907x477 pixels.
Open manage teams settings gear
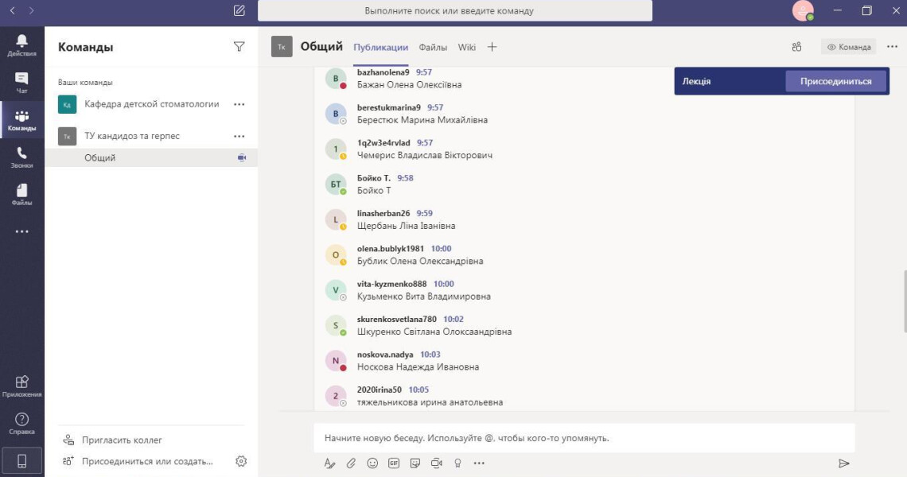pos(241,461)
